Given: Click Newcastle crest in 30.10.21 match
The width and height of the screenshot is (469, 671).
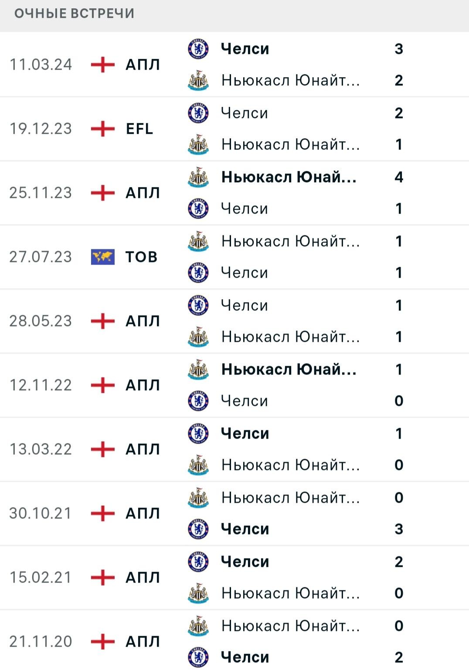Looking at the screenshot, I should point(198,498).
